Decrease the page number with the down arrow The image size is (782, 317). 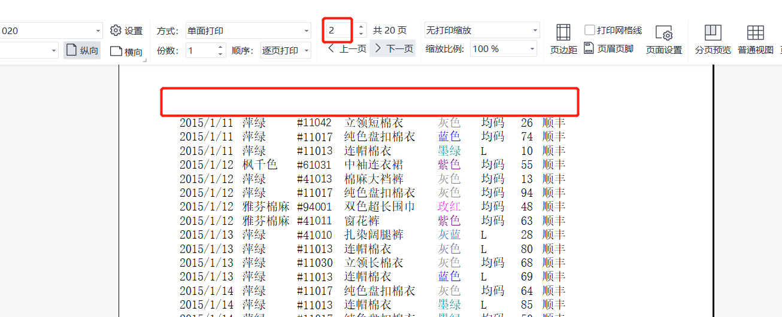click(x=361, y=33)
